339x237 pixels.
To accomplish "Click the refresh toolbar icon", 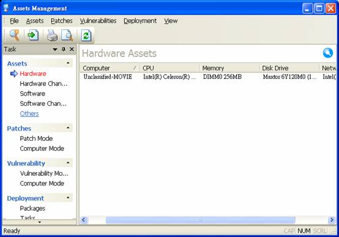I will [x=86, y=36].
